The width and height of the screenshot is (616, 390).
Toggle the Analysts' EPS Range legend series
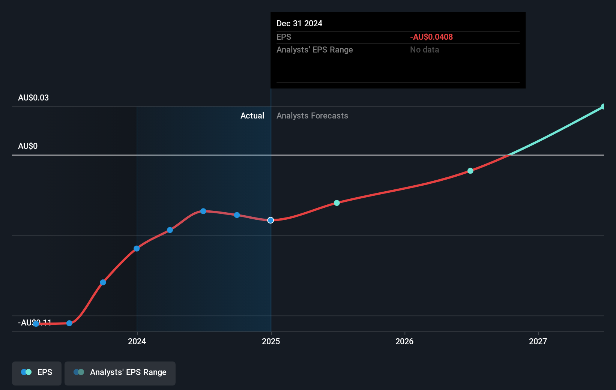pyautogui.click(x=120, y=373)
